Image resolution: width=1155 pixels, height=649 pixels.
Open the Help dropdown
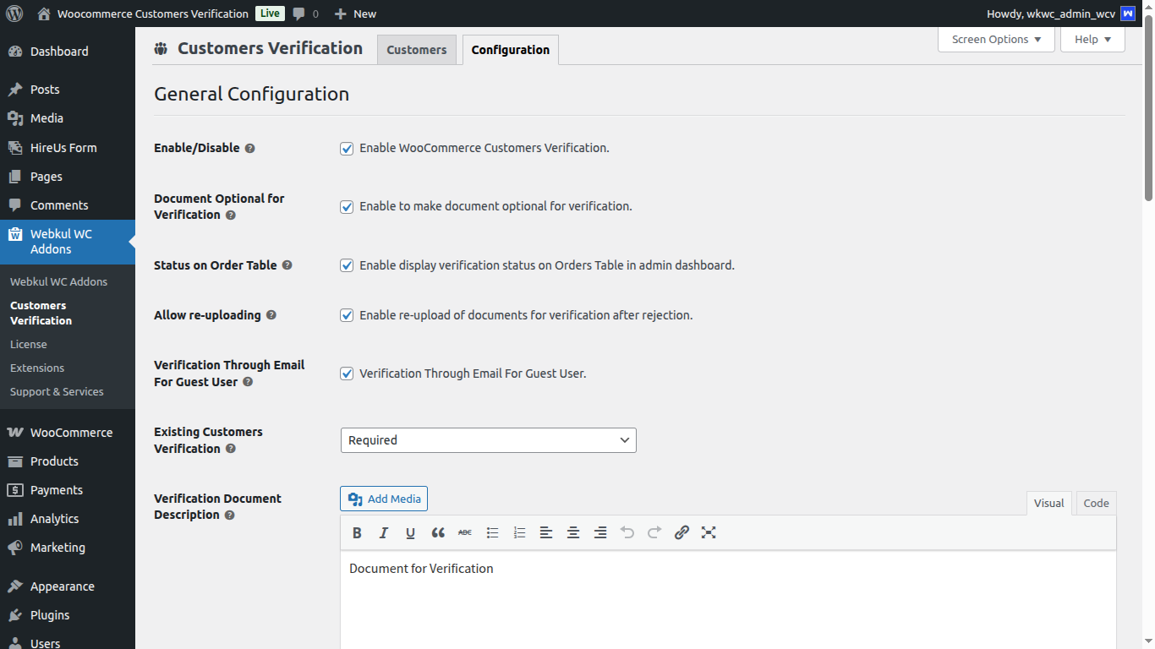(x=1092, y=39)
